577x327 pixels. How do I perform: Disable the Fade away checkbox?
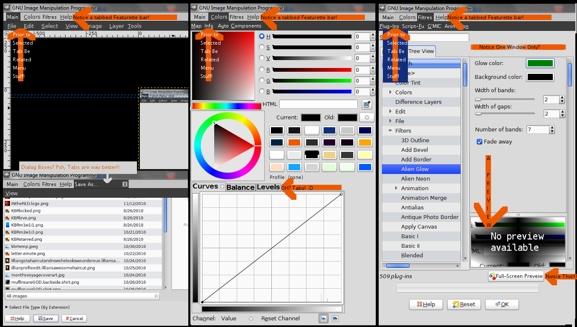click(479, 141)
